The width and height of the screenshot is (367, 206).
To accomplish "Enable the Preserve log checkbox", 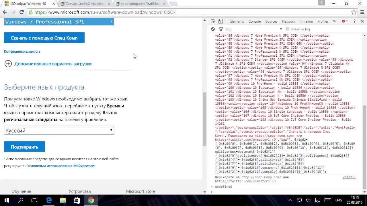I will click(x=288, y=29).
